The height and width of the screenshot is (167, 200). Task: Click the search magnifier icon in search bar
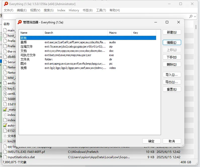[191, 16]
